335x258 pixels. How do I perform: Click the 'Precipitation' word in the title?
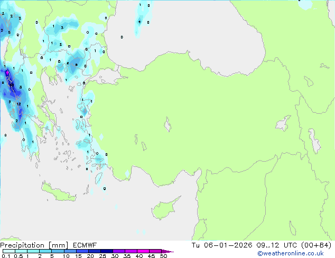pyautogui.click(x=22, y=245)
